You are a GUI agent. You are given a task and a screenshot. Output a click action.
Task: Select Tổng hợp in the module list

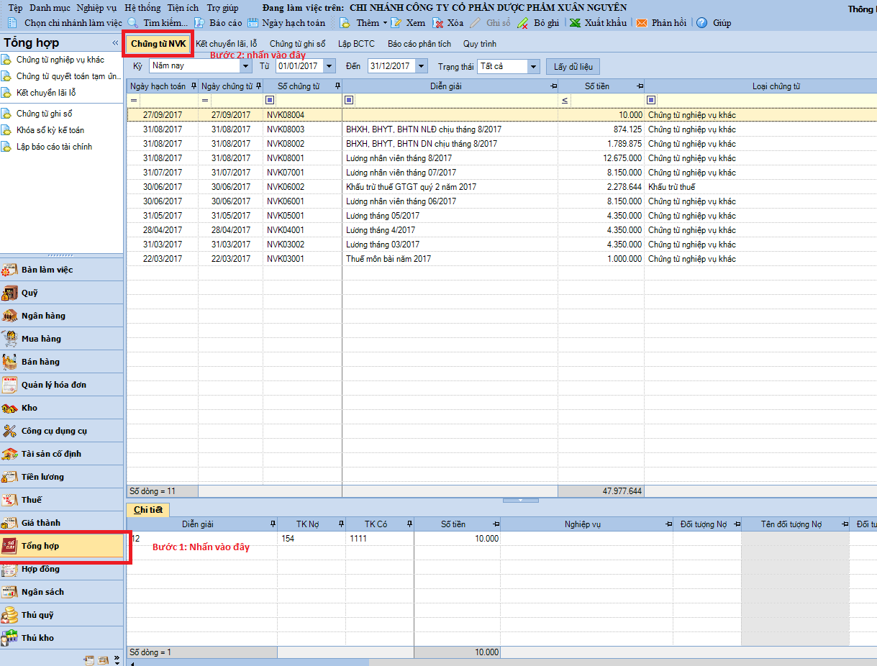click(x=62, y=546)
